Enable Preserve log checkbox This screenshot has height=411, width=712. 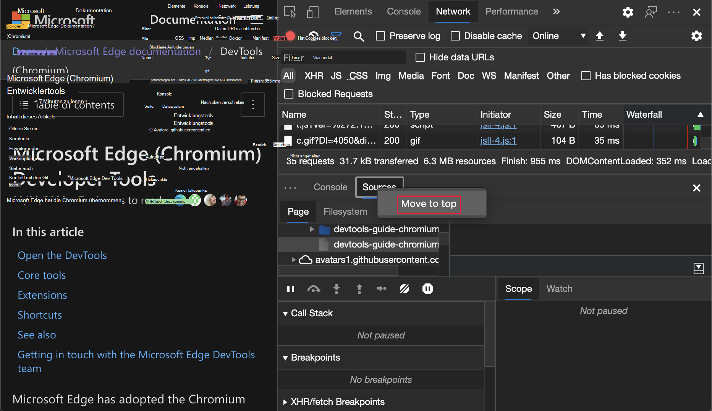380,36
